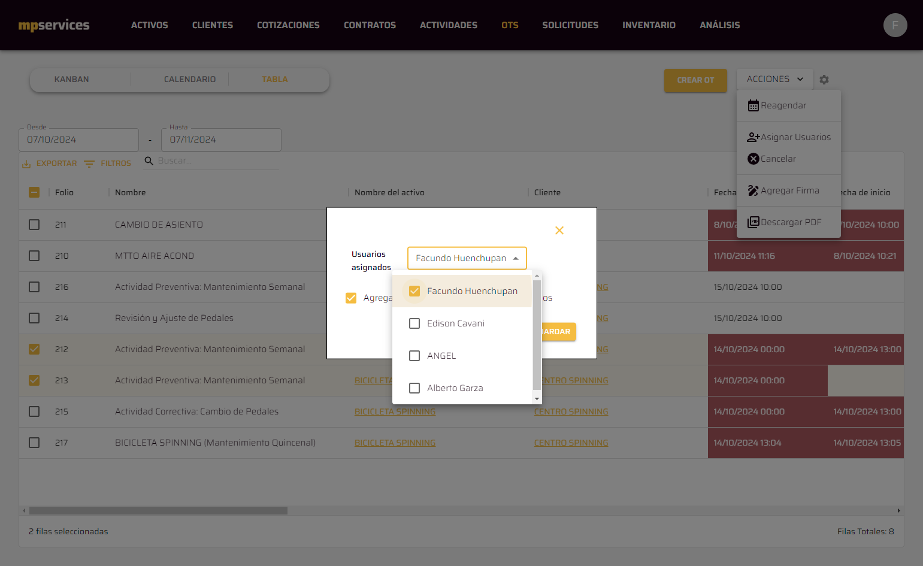Click the Cancelar X circle icon
The height and width of the screenshot is (566, 923).
(x=753, y=159)
